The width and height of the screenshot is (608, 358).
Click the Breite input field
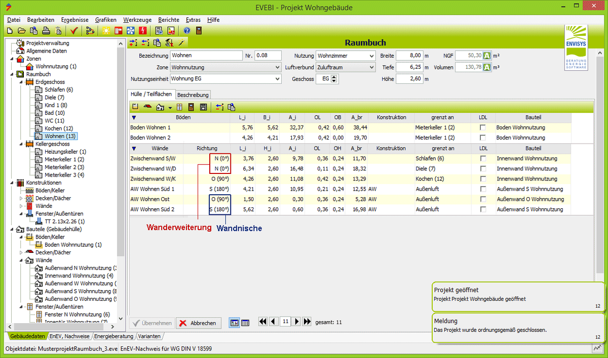coord(409,56)
